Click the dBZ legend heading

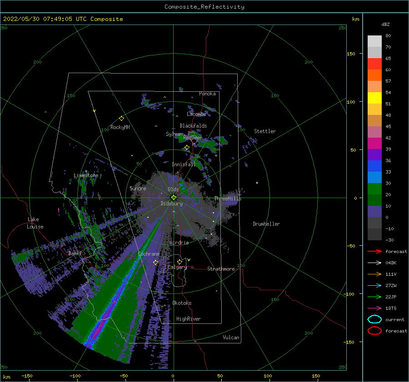[x=385, y=24]
